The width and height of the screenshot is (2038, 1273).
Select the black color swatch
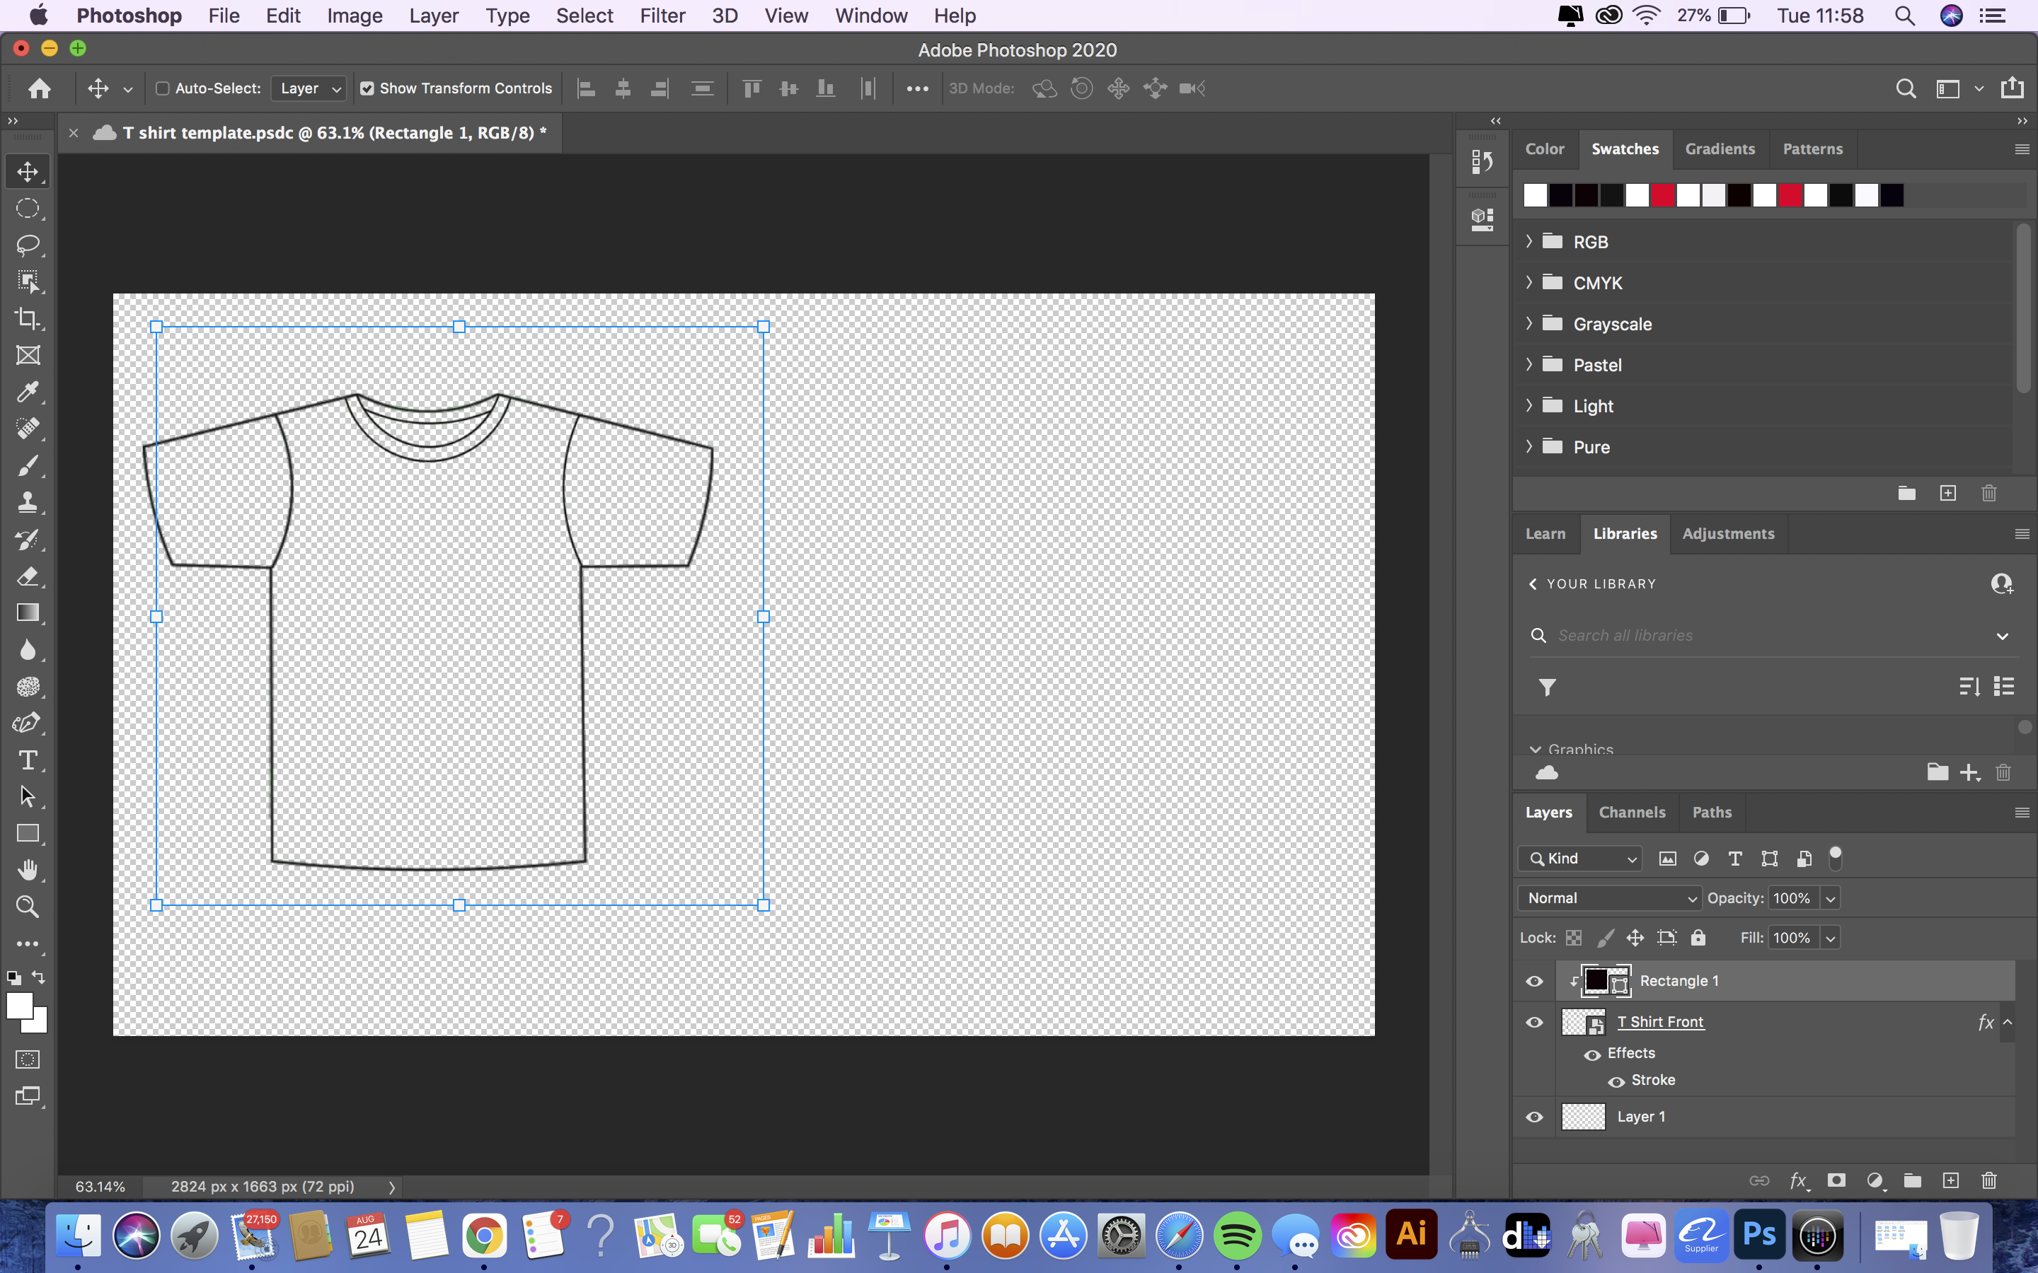click(x=1560, y=195)
